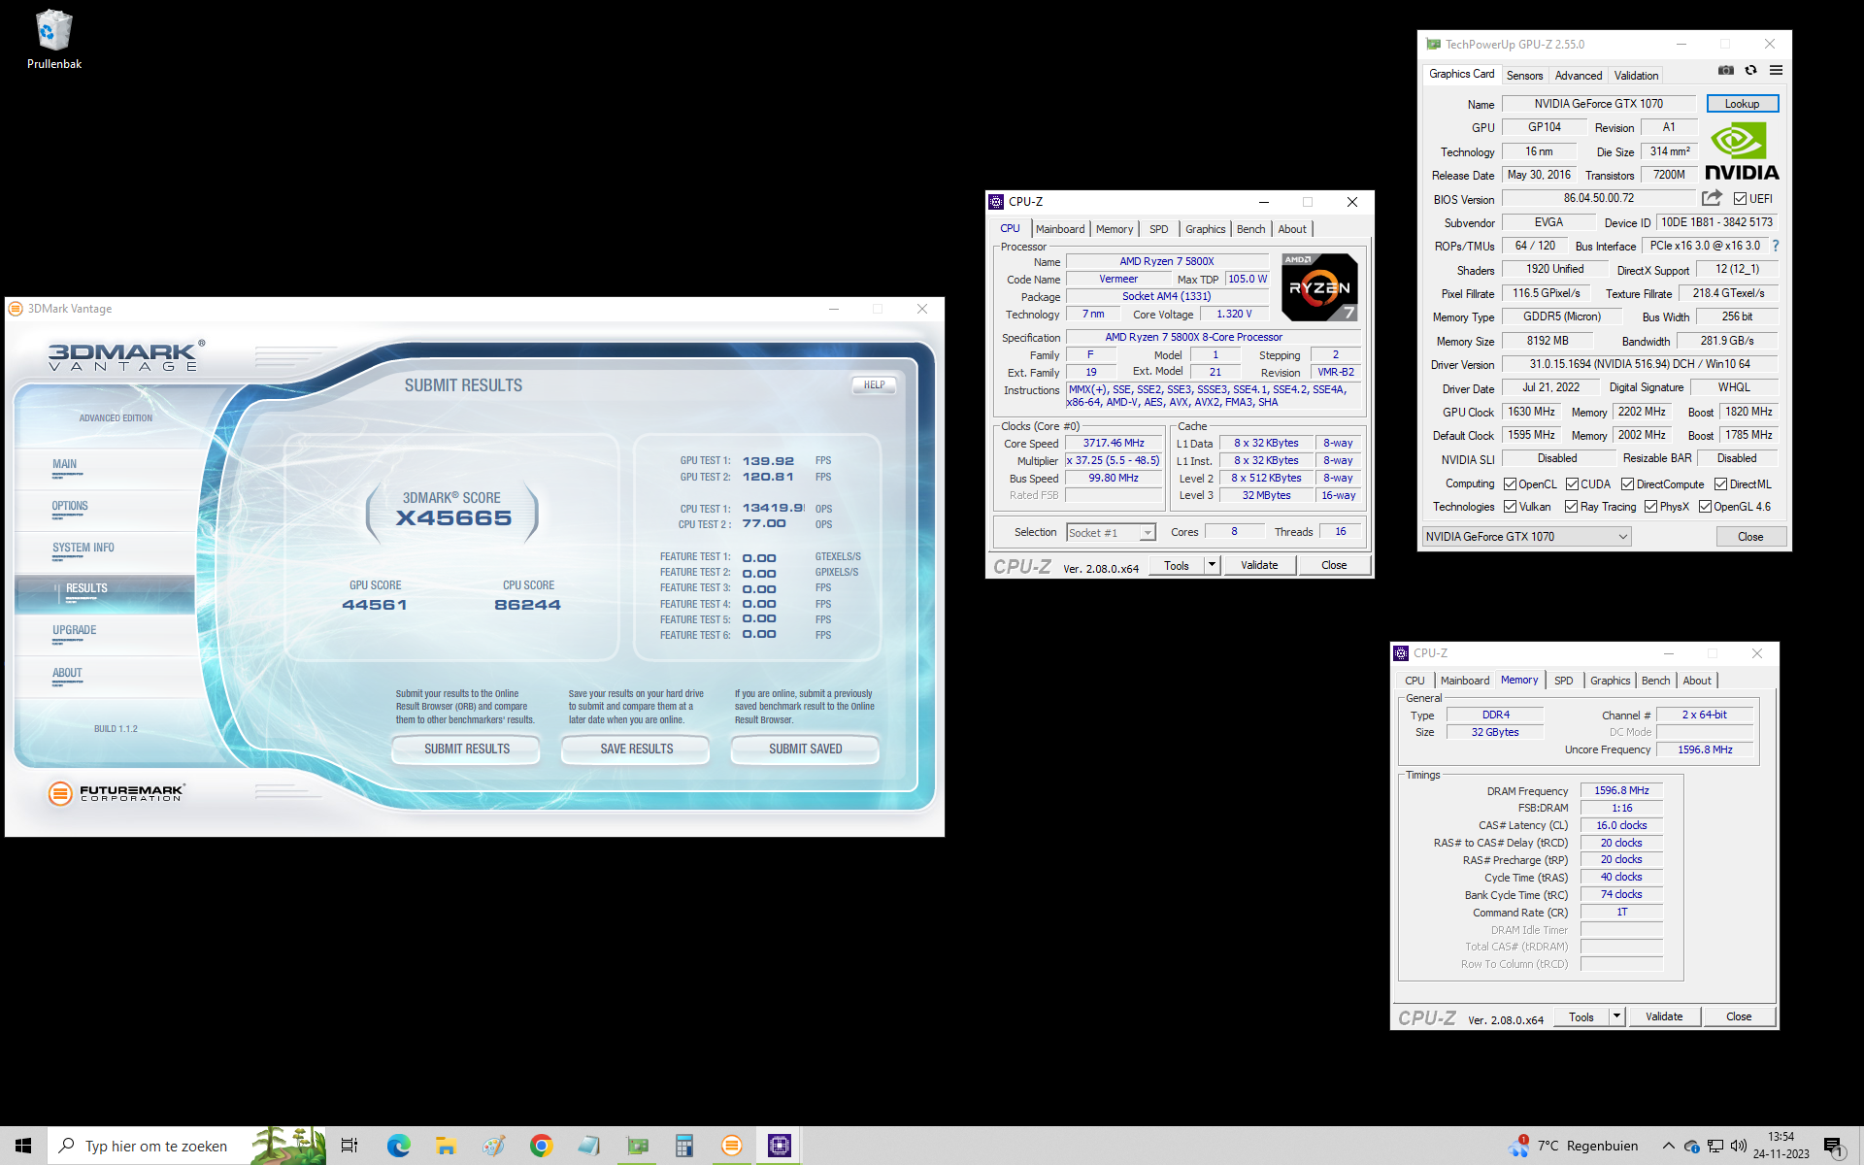1864x1165 pixels.
Task: Open Mainboard tab in CPU-Z CPU window
Action: coord(1060,229)
